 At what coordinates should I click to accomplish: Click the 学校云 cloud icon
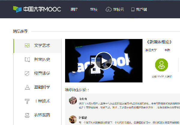pos(109,9)
